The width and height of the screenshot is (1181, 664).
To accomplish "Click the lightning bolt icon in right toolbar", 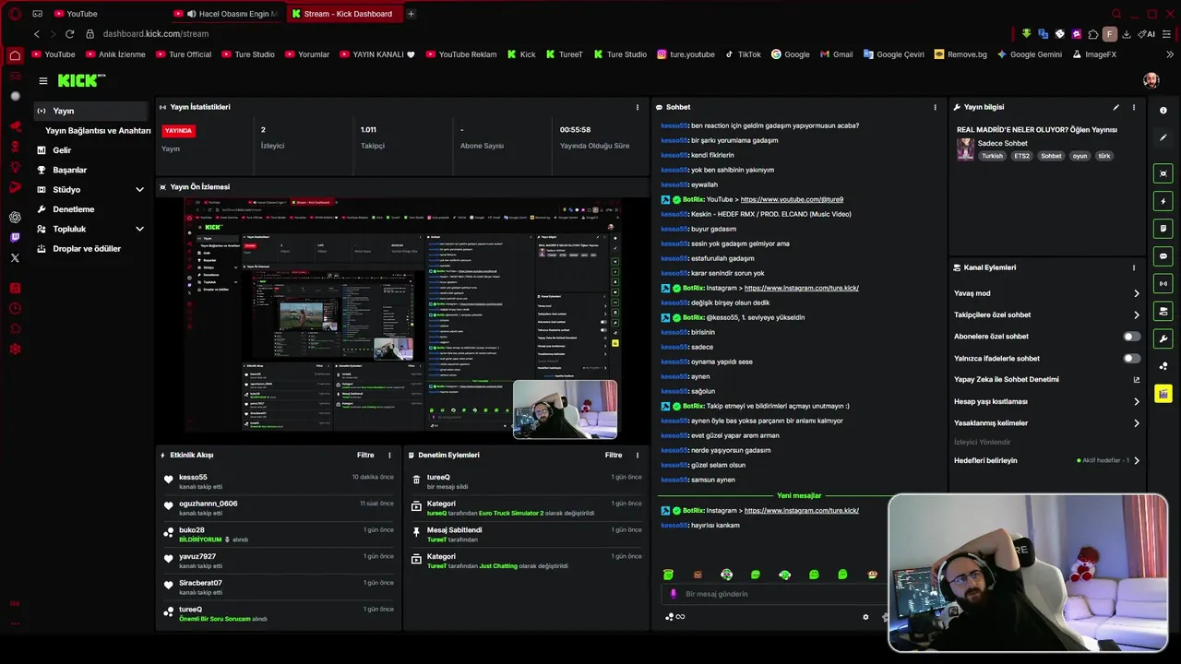I will pos(1163,201).
